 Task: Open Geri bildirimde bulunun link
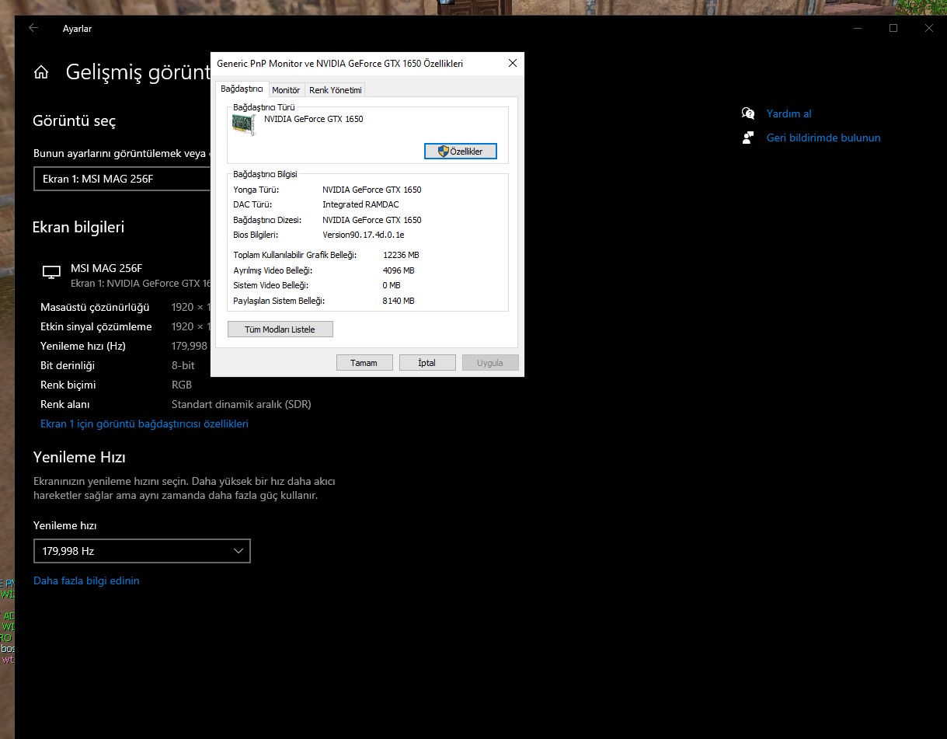point(823,138)
